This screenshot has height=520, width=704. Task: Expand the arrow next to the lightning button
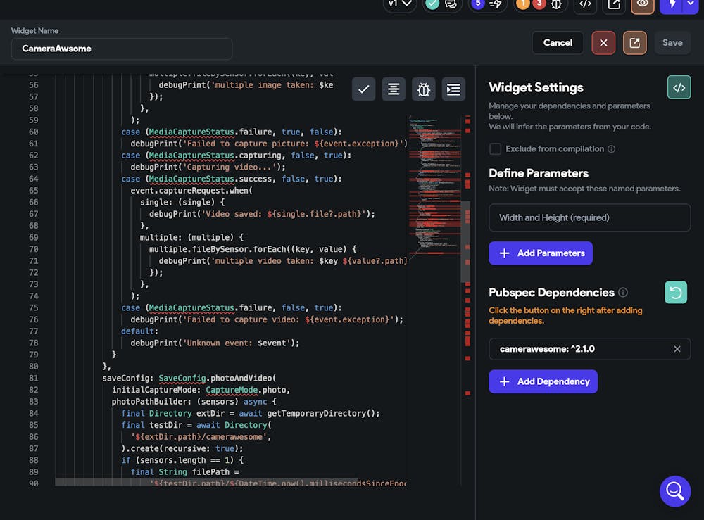(689, 4)
